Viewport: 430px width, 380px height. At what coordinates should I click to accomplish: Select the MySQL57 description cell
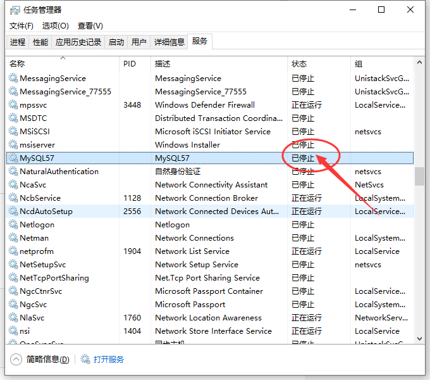coord(172,158)
